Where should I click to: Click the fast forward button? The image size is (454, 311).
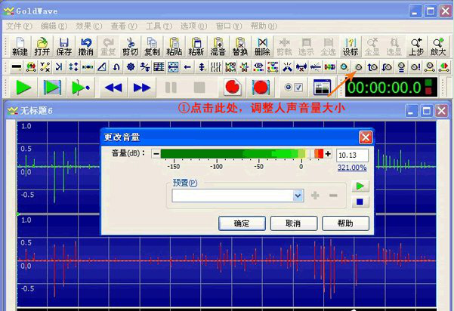click(141, 88)
